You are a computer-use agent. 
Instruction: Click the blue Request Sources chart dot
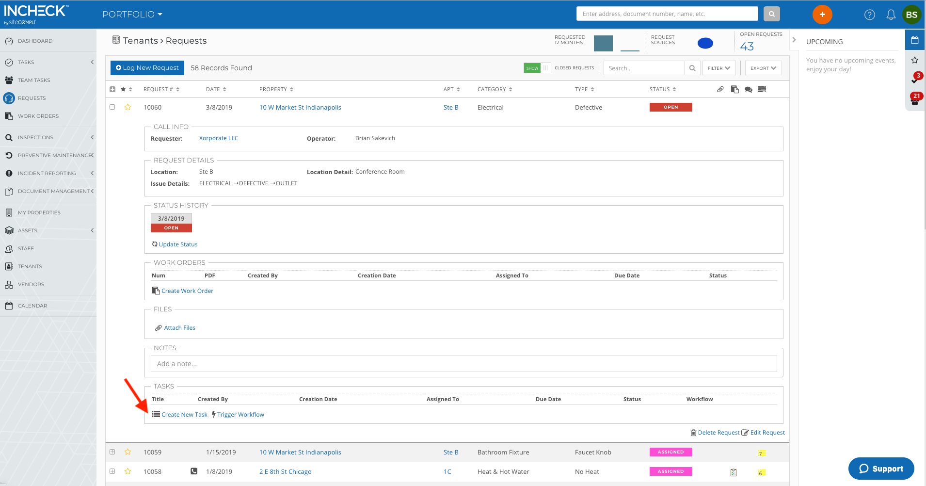pyautogui.click(x=705, y=43)
